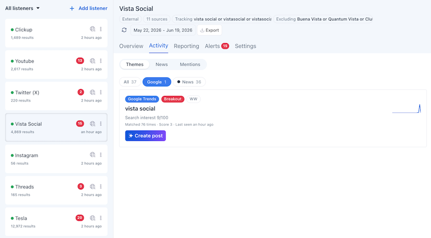Filter themes by All 37
431x238 pixels.
coord(130,82)
